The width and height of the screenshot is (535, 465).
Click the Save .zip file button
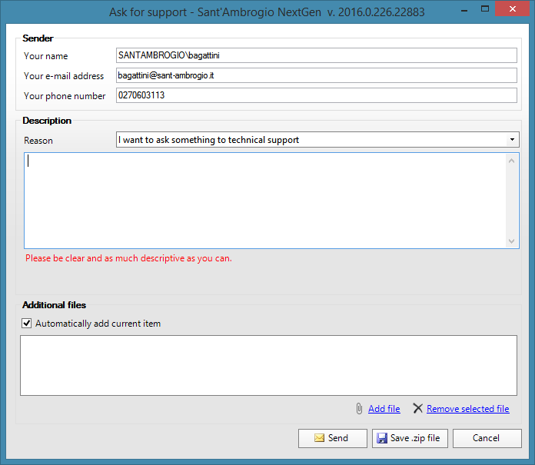[410, 438]
